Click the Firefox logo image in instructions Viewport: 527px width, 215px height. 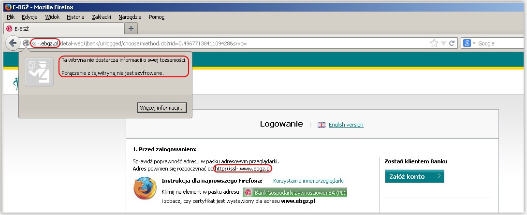click(145, 188)
